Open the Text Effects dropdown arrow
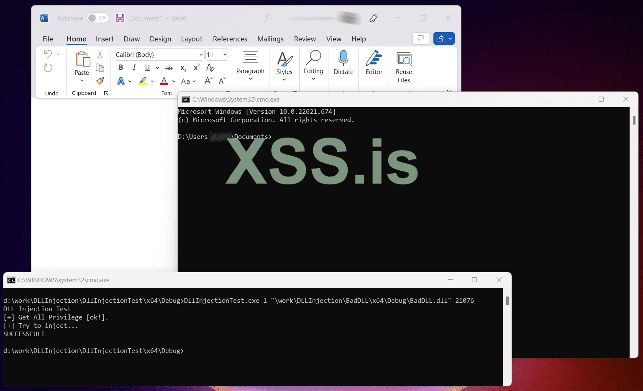This screenshot has height=391, width=643. click(x=130, y=81)
